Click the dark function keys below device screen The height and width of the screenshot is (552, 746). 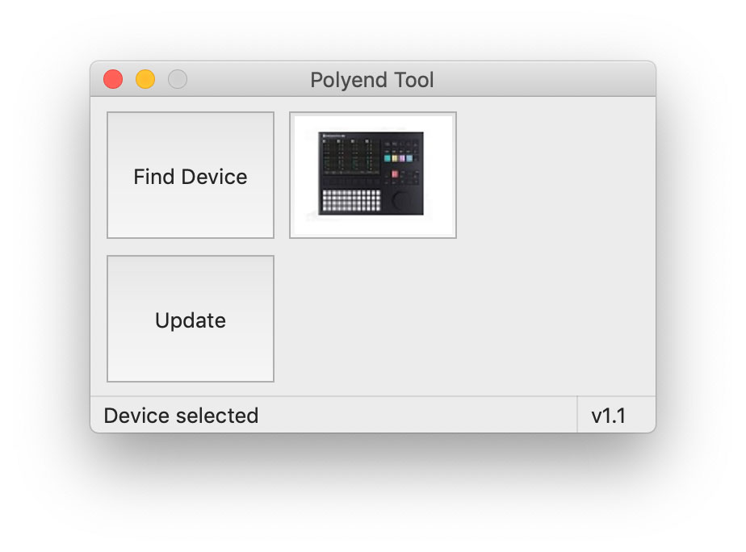point(351,182)
